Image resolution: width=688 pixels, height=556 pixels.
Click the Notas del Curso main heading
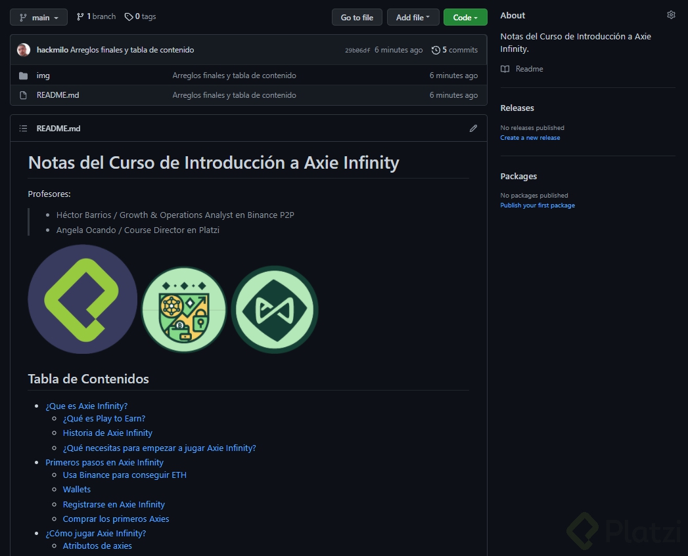(x=214, y=163)
